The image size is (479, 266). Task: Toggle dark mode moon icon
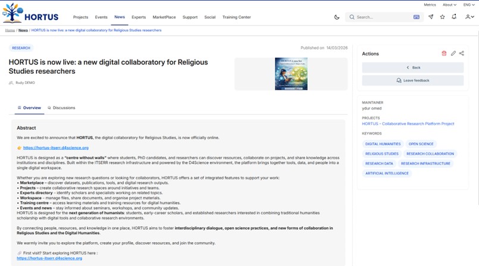click(337, 17)
